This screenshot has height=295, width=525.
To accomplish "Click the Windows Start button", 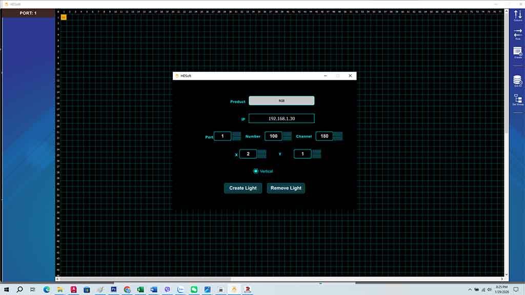I will (x=7, y=289).
